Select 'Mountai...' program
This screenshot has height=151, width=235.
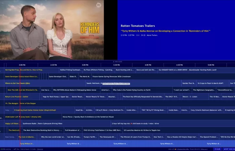[x=112, y=97]
